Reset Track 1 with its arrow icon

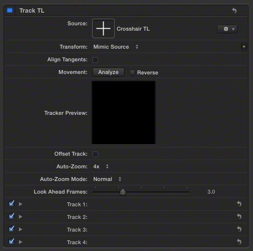[239, 204]
